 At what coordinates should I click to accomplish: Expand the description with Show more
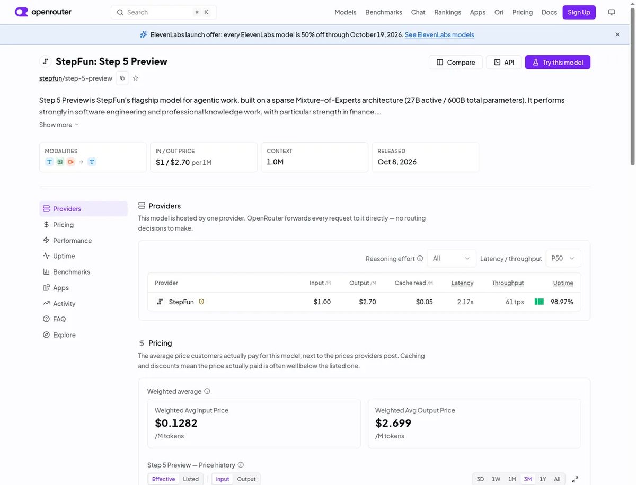point(59,125)
